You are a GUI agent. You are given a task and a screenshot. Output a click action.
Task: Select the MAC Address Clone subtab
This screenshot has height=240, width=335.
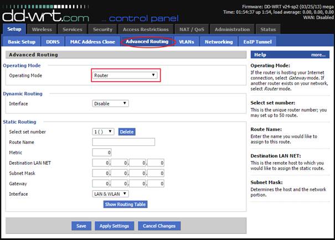pyautogui.click(x=92, y=41)
